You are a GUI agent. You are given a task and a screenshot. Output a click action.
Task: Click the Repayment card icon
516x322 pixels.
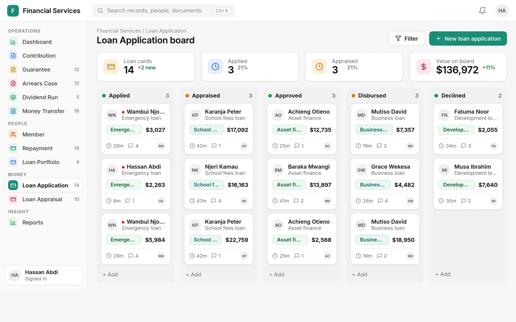pos(13,148)
